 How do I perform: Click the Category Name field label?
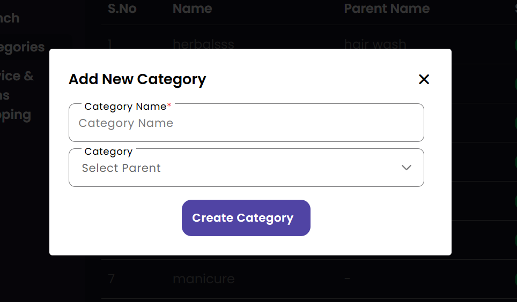[x=125, y=107]
